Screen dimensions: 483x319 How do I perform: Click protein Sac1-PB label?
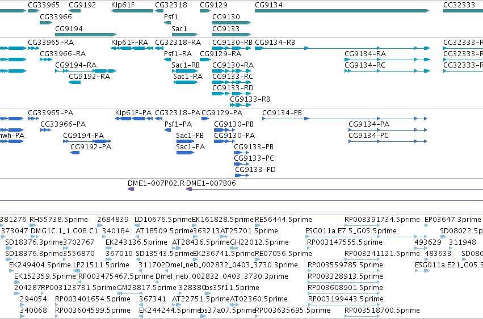tap(190, 136)
